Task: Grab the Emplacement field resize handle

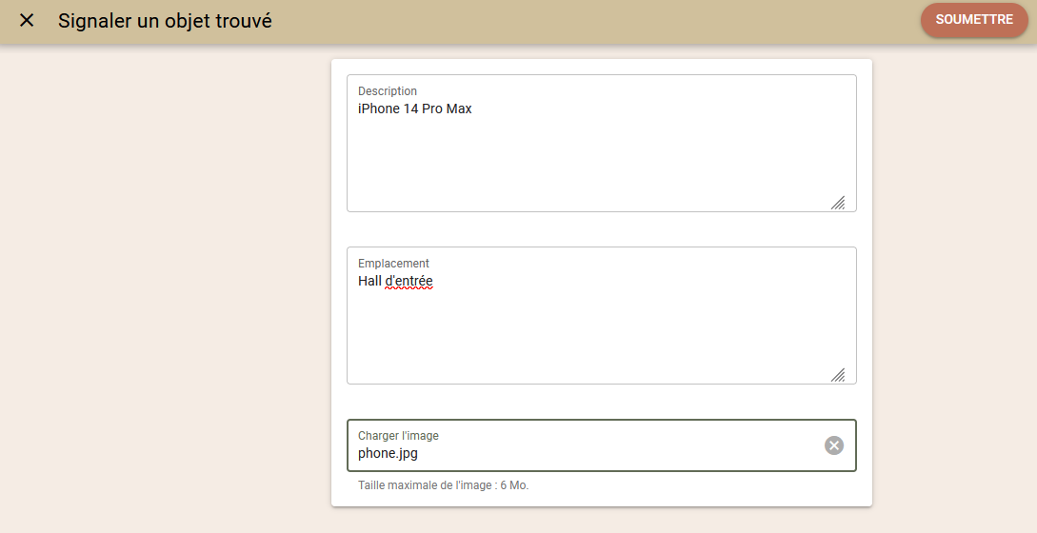Action: coord(838,375)
